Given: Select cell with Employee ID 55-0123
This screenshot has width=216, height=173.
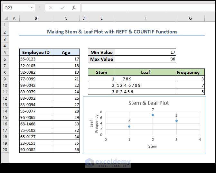Looking at the screenshot, I should coord(36,59).
